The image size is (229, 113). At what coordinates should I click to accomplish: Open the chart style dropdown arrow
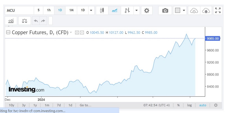(x=137, y=10)
